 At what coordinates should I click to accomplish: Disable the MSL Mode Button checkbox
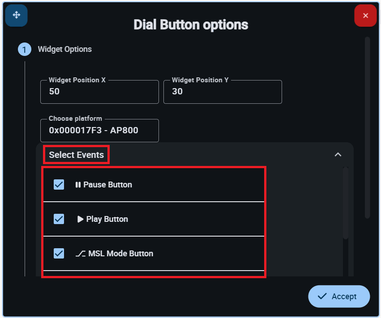point(59,253)
